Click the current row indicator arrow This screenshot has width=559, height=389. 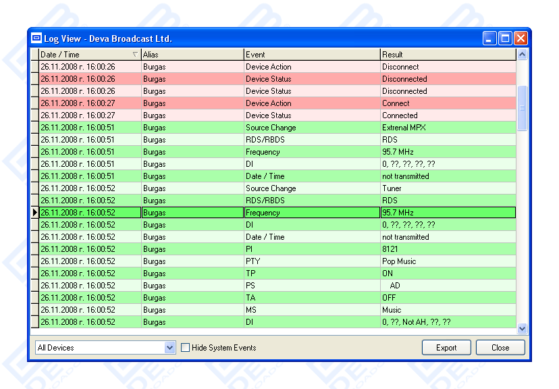(x=35, y=213)
